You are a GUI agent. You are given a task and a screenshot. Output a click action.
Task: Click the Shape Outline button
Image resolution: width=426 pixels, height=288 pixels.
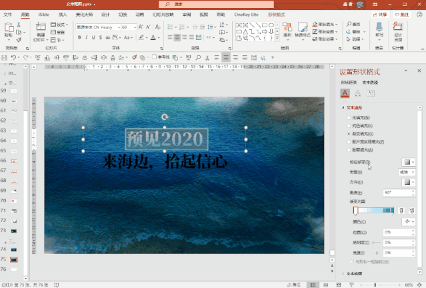tap(325, 32)
